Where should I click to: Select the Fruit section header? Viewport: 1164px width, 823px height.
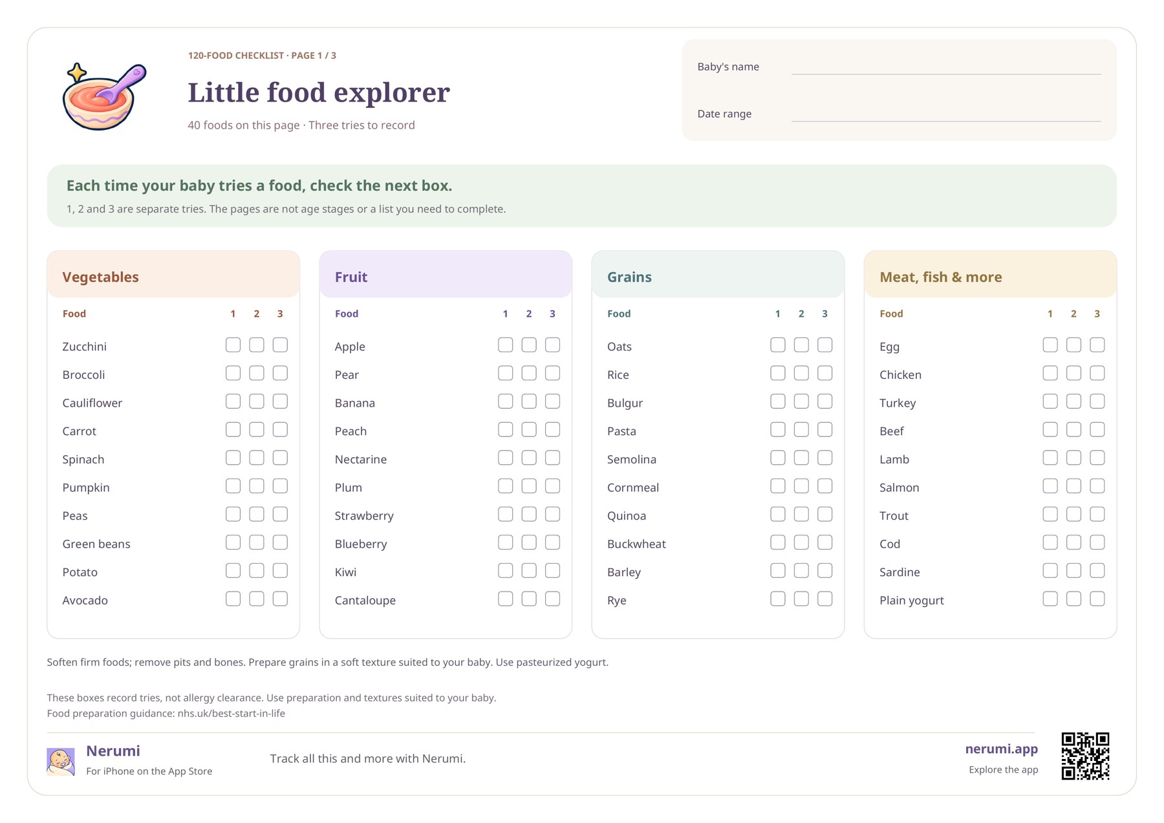[446, 275]
